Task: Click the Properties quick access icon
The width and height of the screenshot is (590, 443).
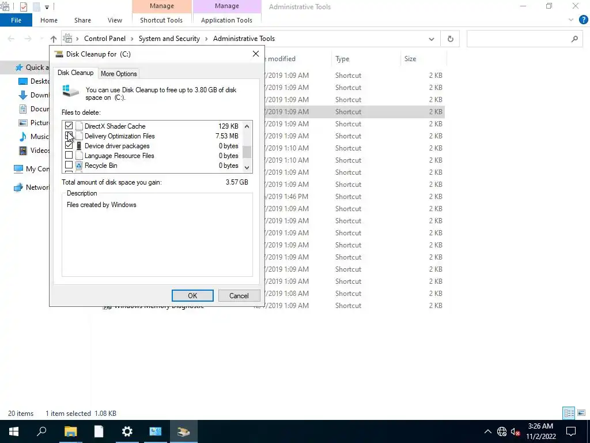Action: click(x=23, y=6)
